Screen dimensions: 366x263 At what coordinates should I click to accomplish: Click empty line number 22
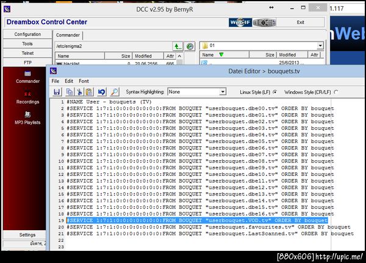click(x=61, y=240)
